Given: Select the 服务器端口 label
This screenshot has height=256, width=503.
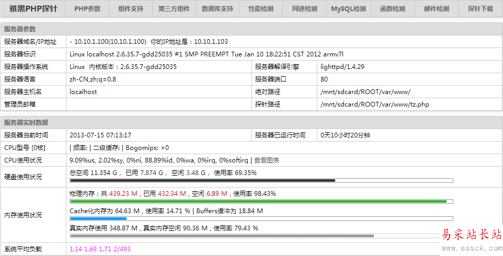Looking at the screenshot, I should (x=271, y=79).
